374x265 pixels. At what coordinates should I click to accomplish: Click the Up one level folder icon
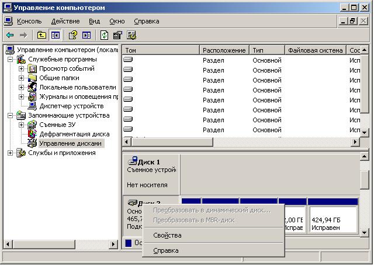coord(41,35)
